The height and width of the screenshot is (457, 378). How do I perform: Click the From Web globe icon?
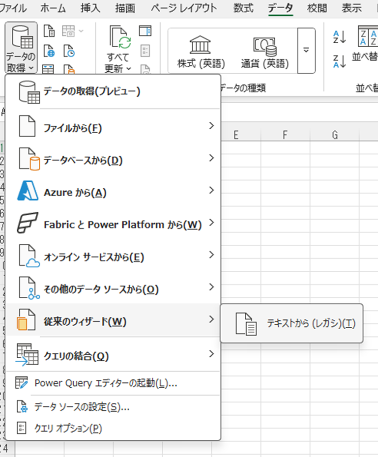49,51
